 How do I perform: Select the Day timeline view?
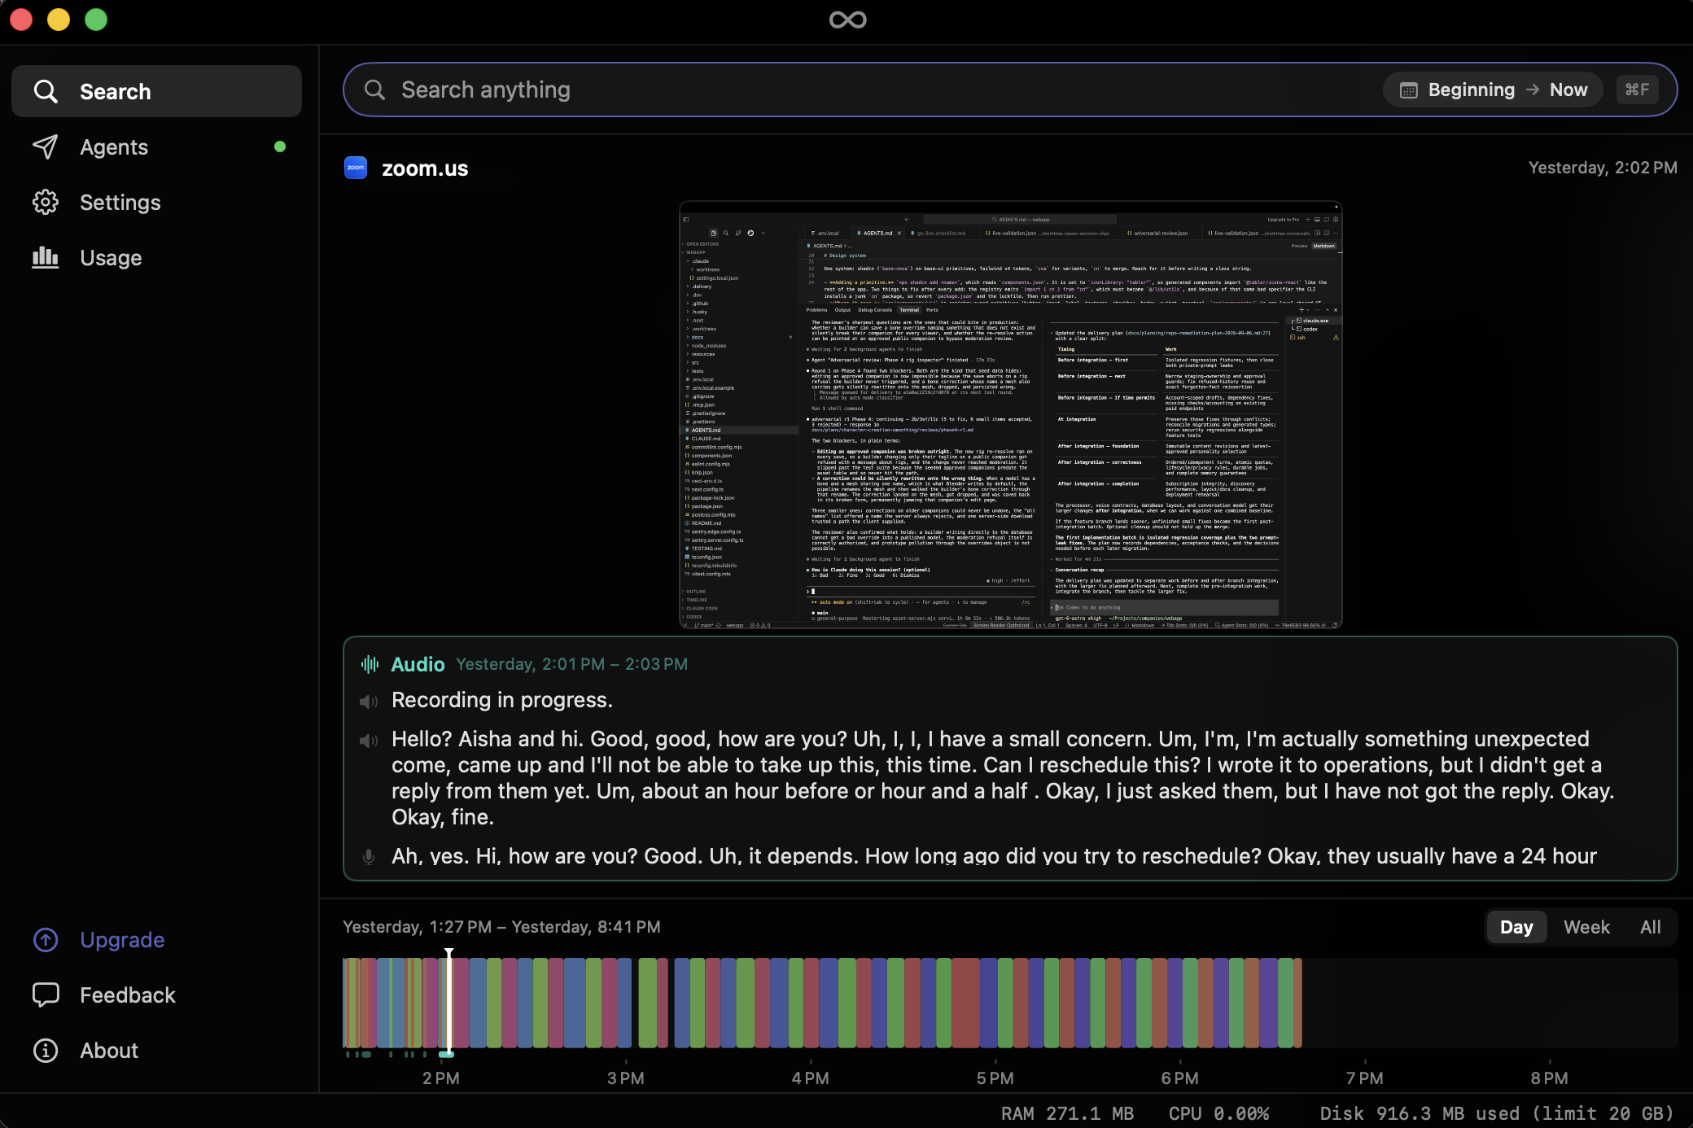tap(1516, 927)
